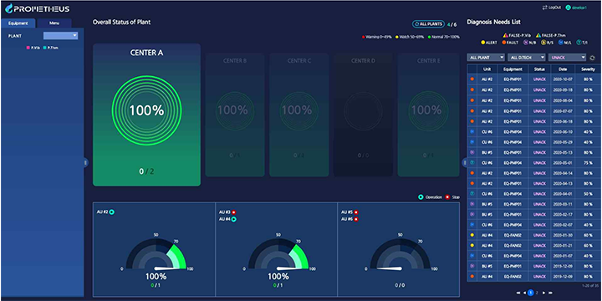Open the ALL PLANT filter dropdown
Image resolution: width=602 pixels, height=301 pixels.
click(486, 58)
